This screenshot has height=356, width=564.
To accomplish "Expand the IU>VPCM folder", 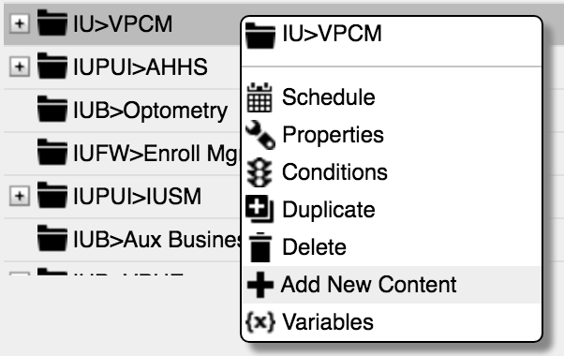I will [20, 23].
